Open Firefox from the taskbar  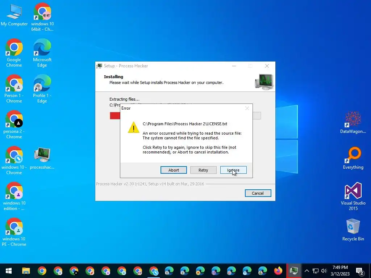[278, 271]
